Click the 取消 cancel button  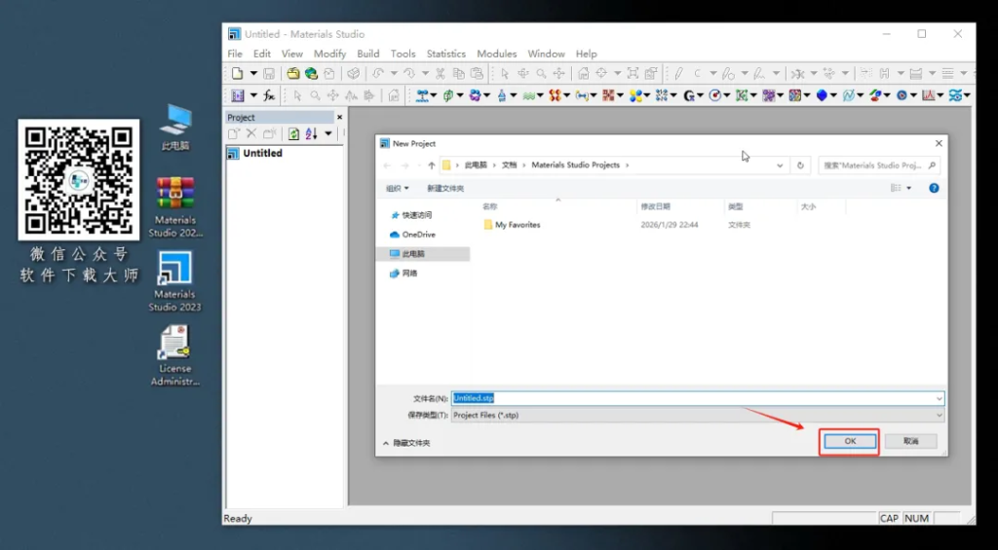tap(910, 441)
